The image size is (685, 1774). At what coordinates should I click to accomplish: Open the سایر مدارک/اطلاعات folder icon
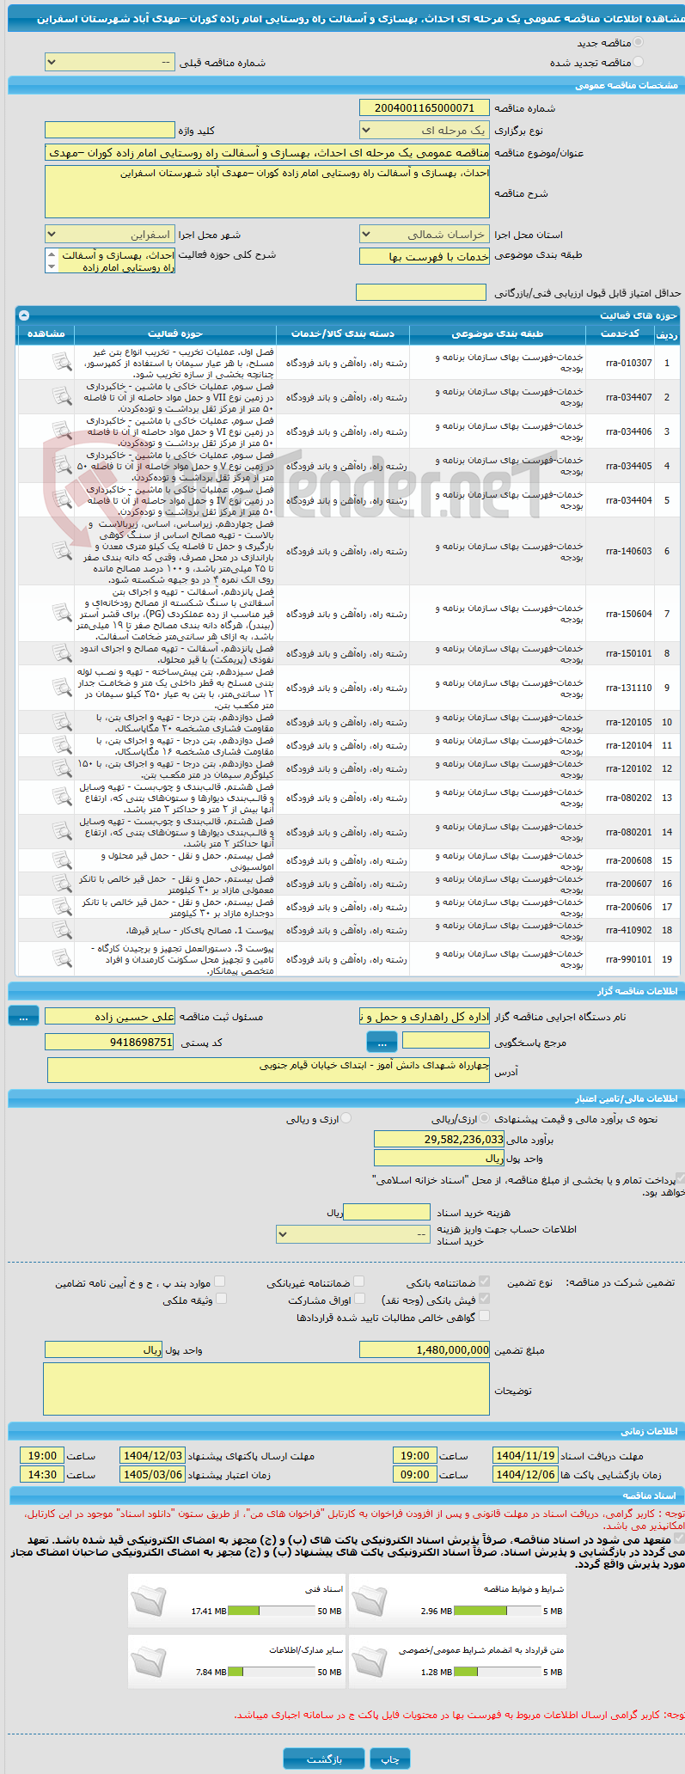[149, 1661]
